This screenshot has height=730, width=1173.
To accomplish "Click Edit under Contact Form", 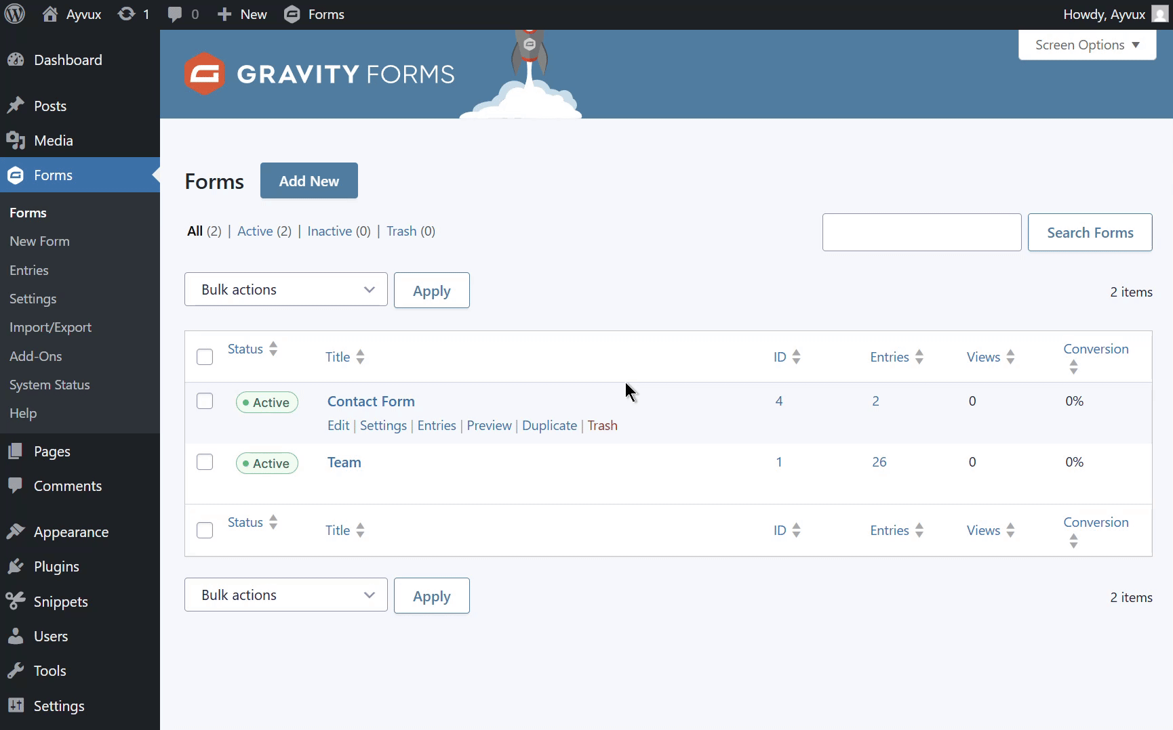I will pos(338,425).
